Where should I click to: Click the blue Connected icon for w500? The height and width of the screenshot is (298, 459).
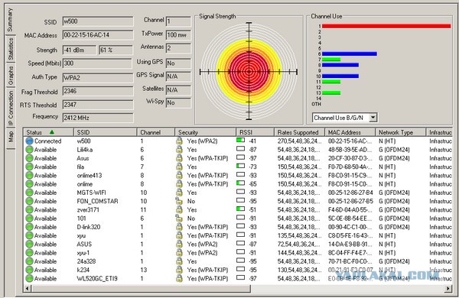coord(29,141)
